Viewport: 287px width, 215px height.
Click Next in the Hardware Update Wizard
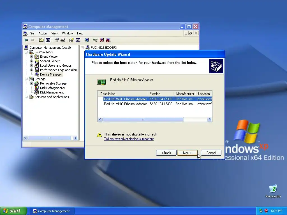pos(187,153)
